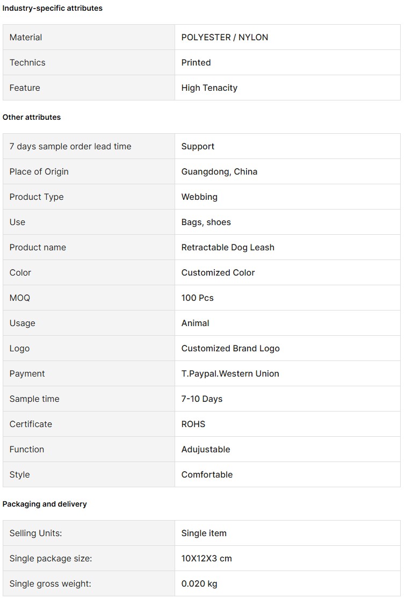Screen dimensions: 405x606
Task: Click T.Paypal.Western Union payment value
Action: [x=230, y=374]
